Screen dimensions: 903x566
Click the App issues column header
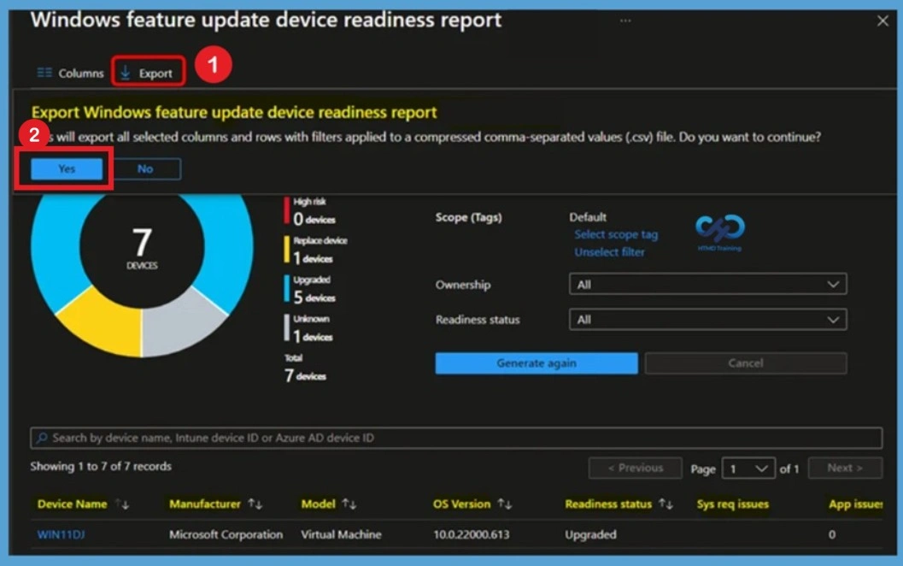pos(855,504)
